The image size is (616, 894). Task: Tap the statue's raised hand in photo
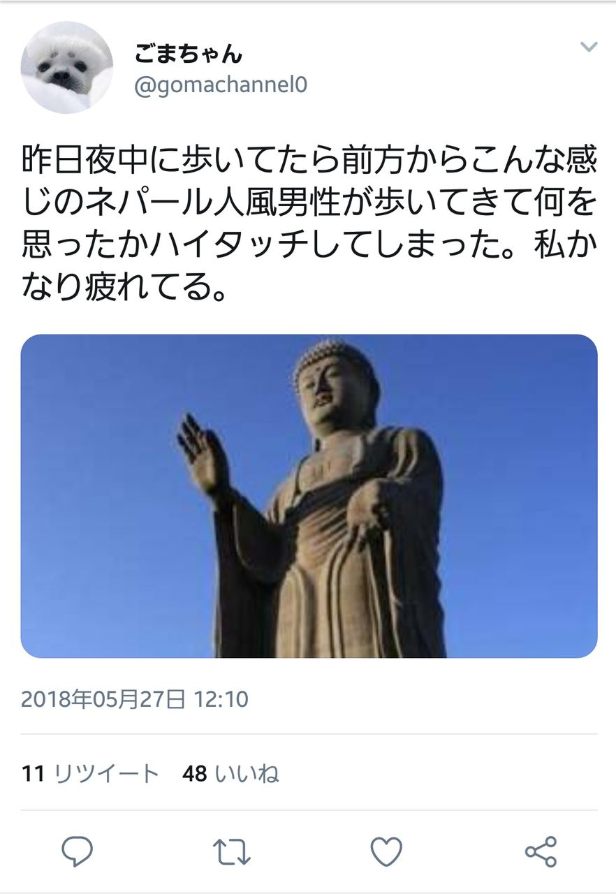[x=201, y=454]
